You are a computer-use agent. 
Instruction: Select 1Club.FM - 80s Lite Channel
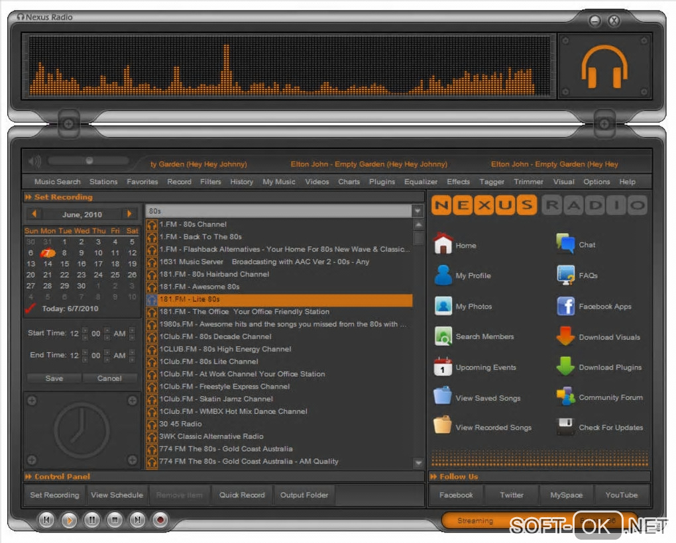279,362
